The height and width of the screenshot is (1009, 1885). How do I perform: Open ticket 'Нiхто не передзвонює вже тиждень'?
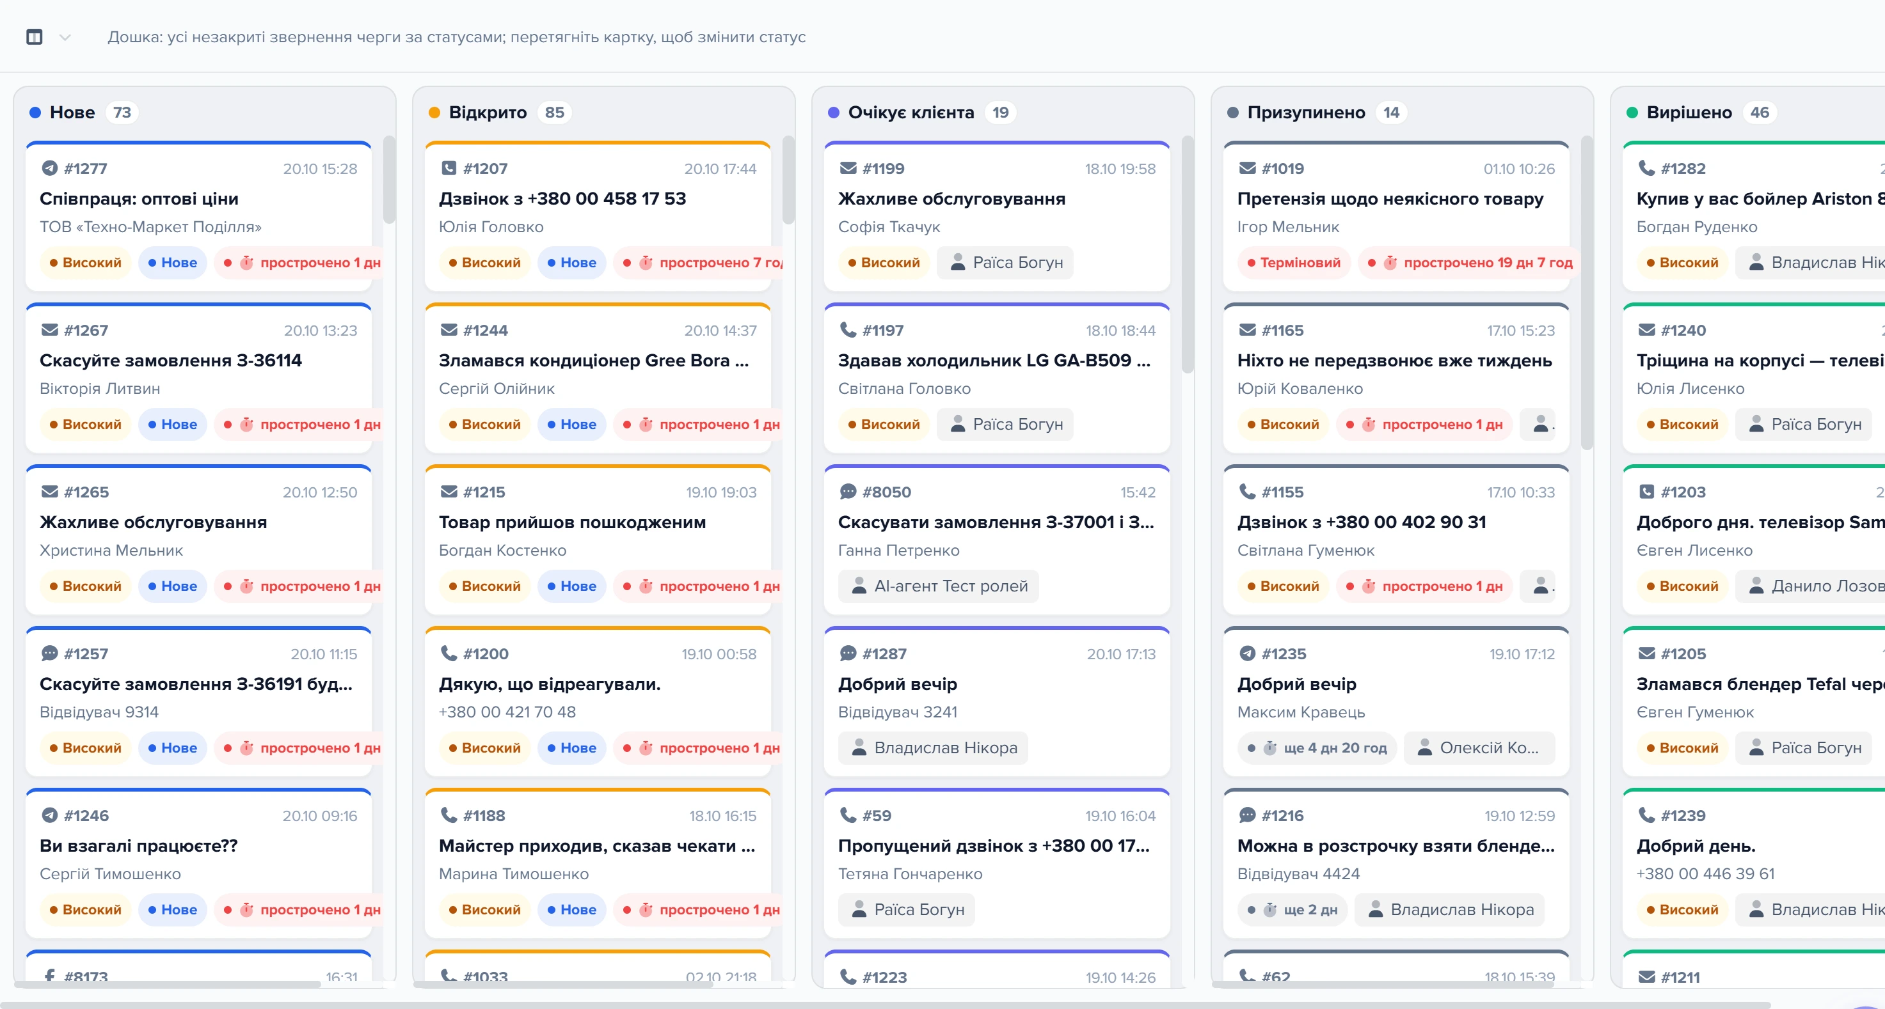1395,361
